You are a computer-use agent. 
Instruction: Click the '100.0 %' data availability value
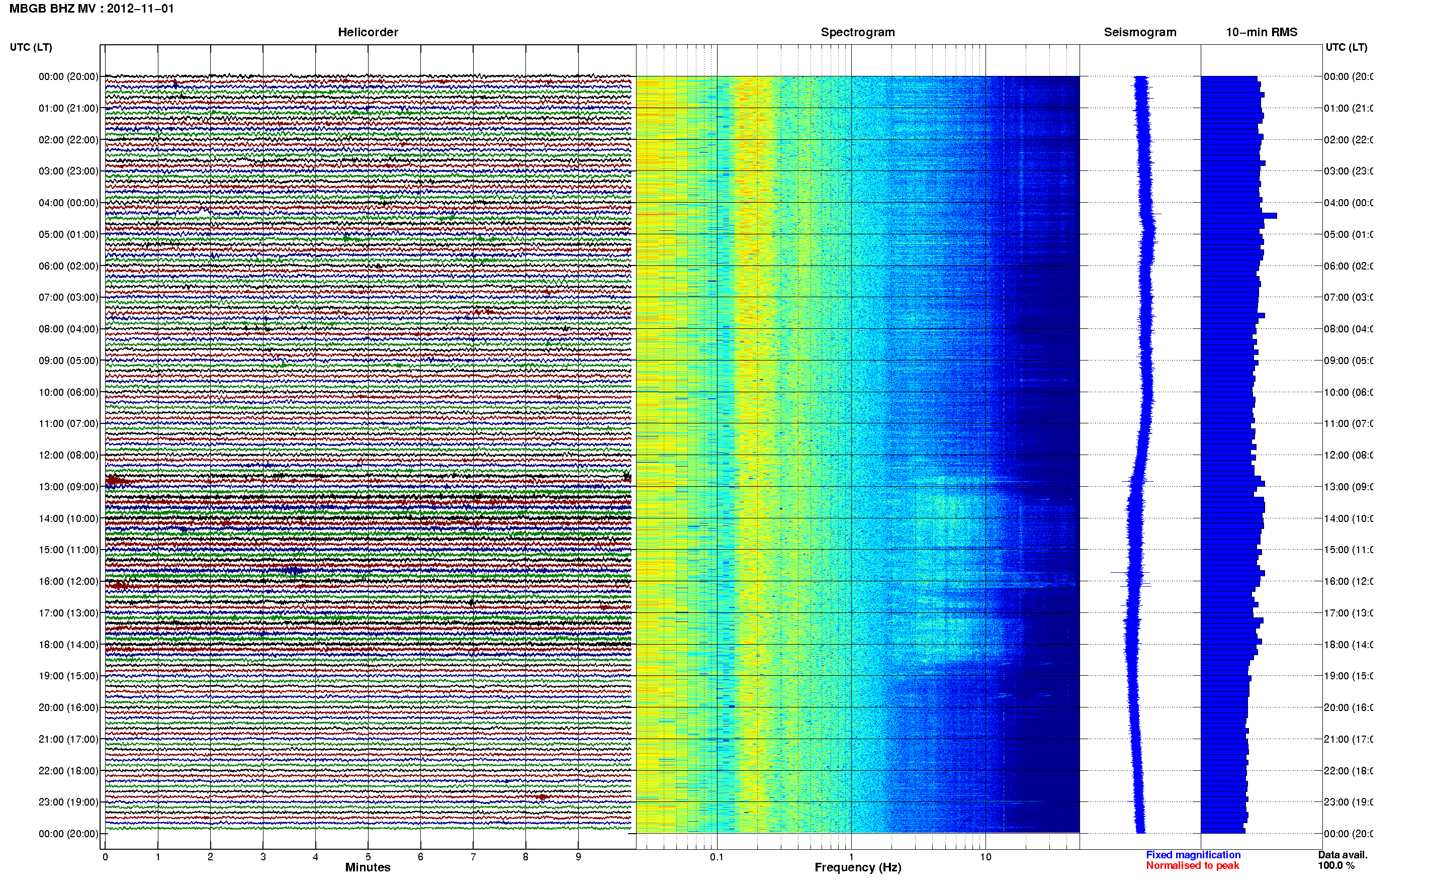1335,866
